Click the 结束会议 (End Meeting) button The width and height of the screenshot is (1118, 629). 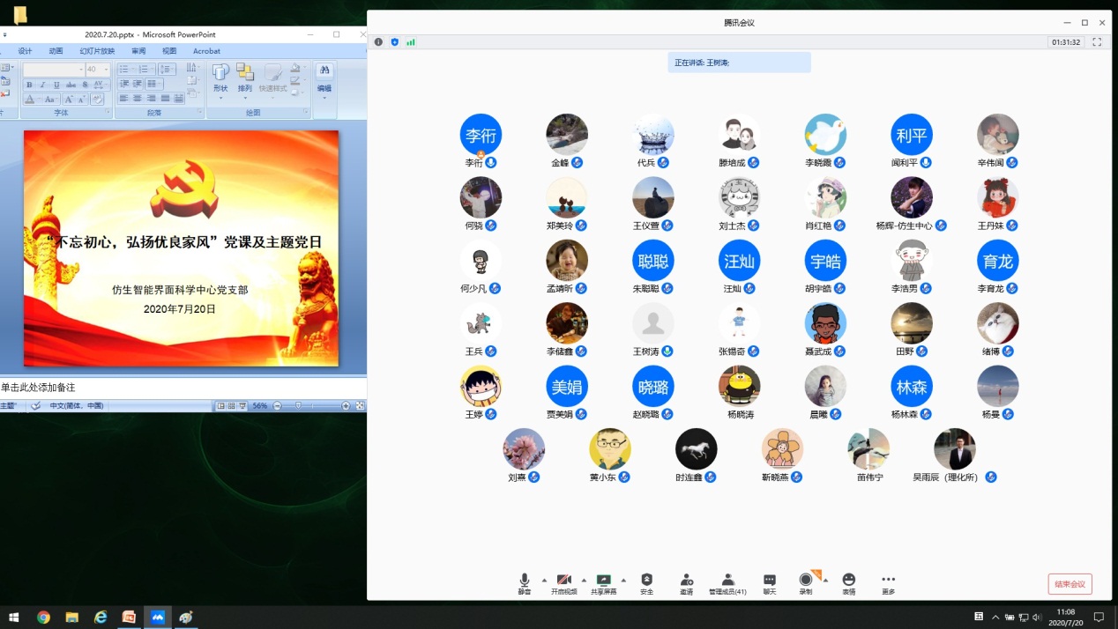click(1070, 584)
